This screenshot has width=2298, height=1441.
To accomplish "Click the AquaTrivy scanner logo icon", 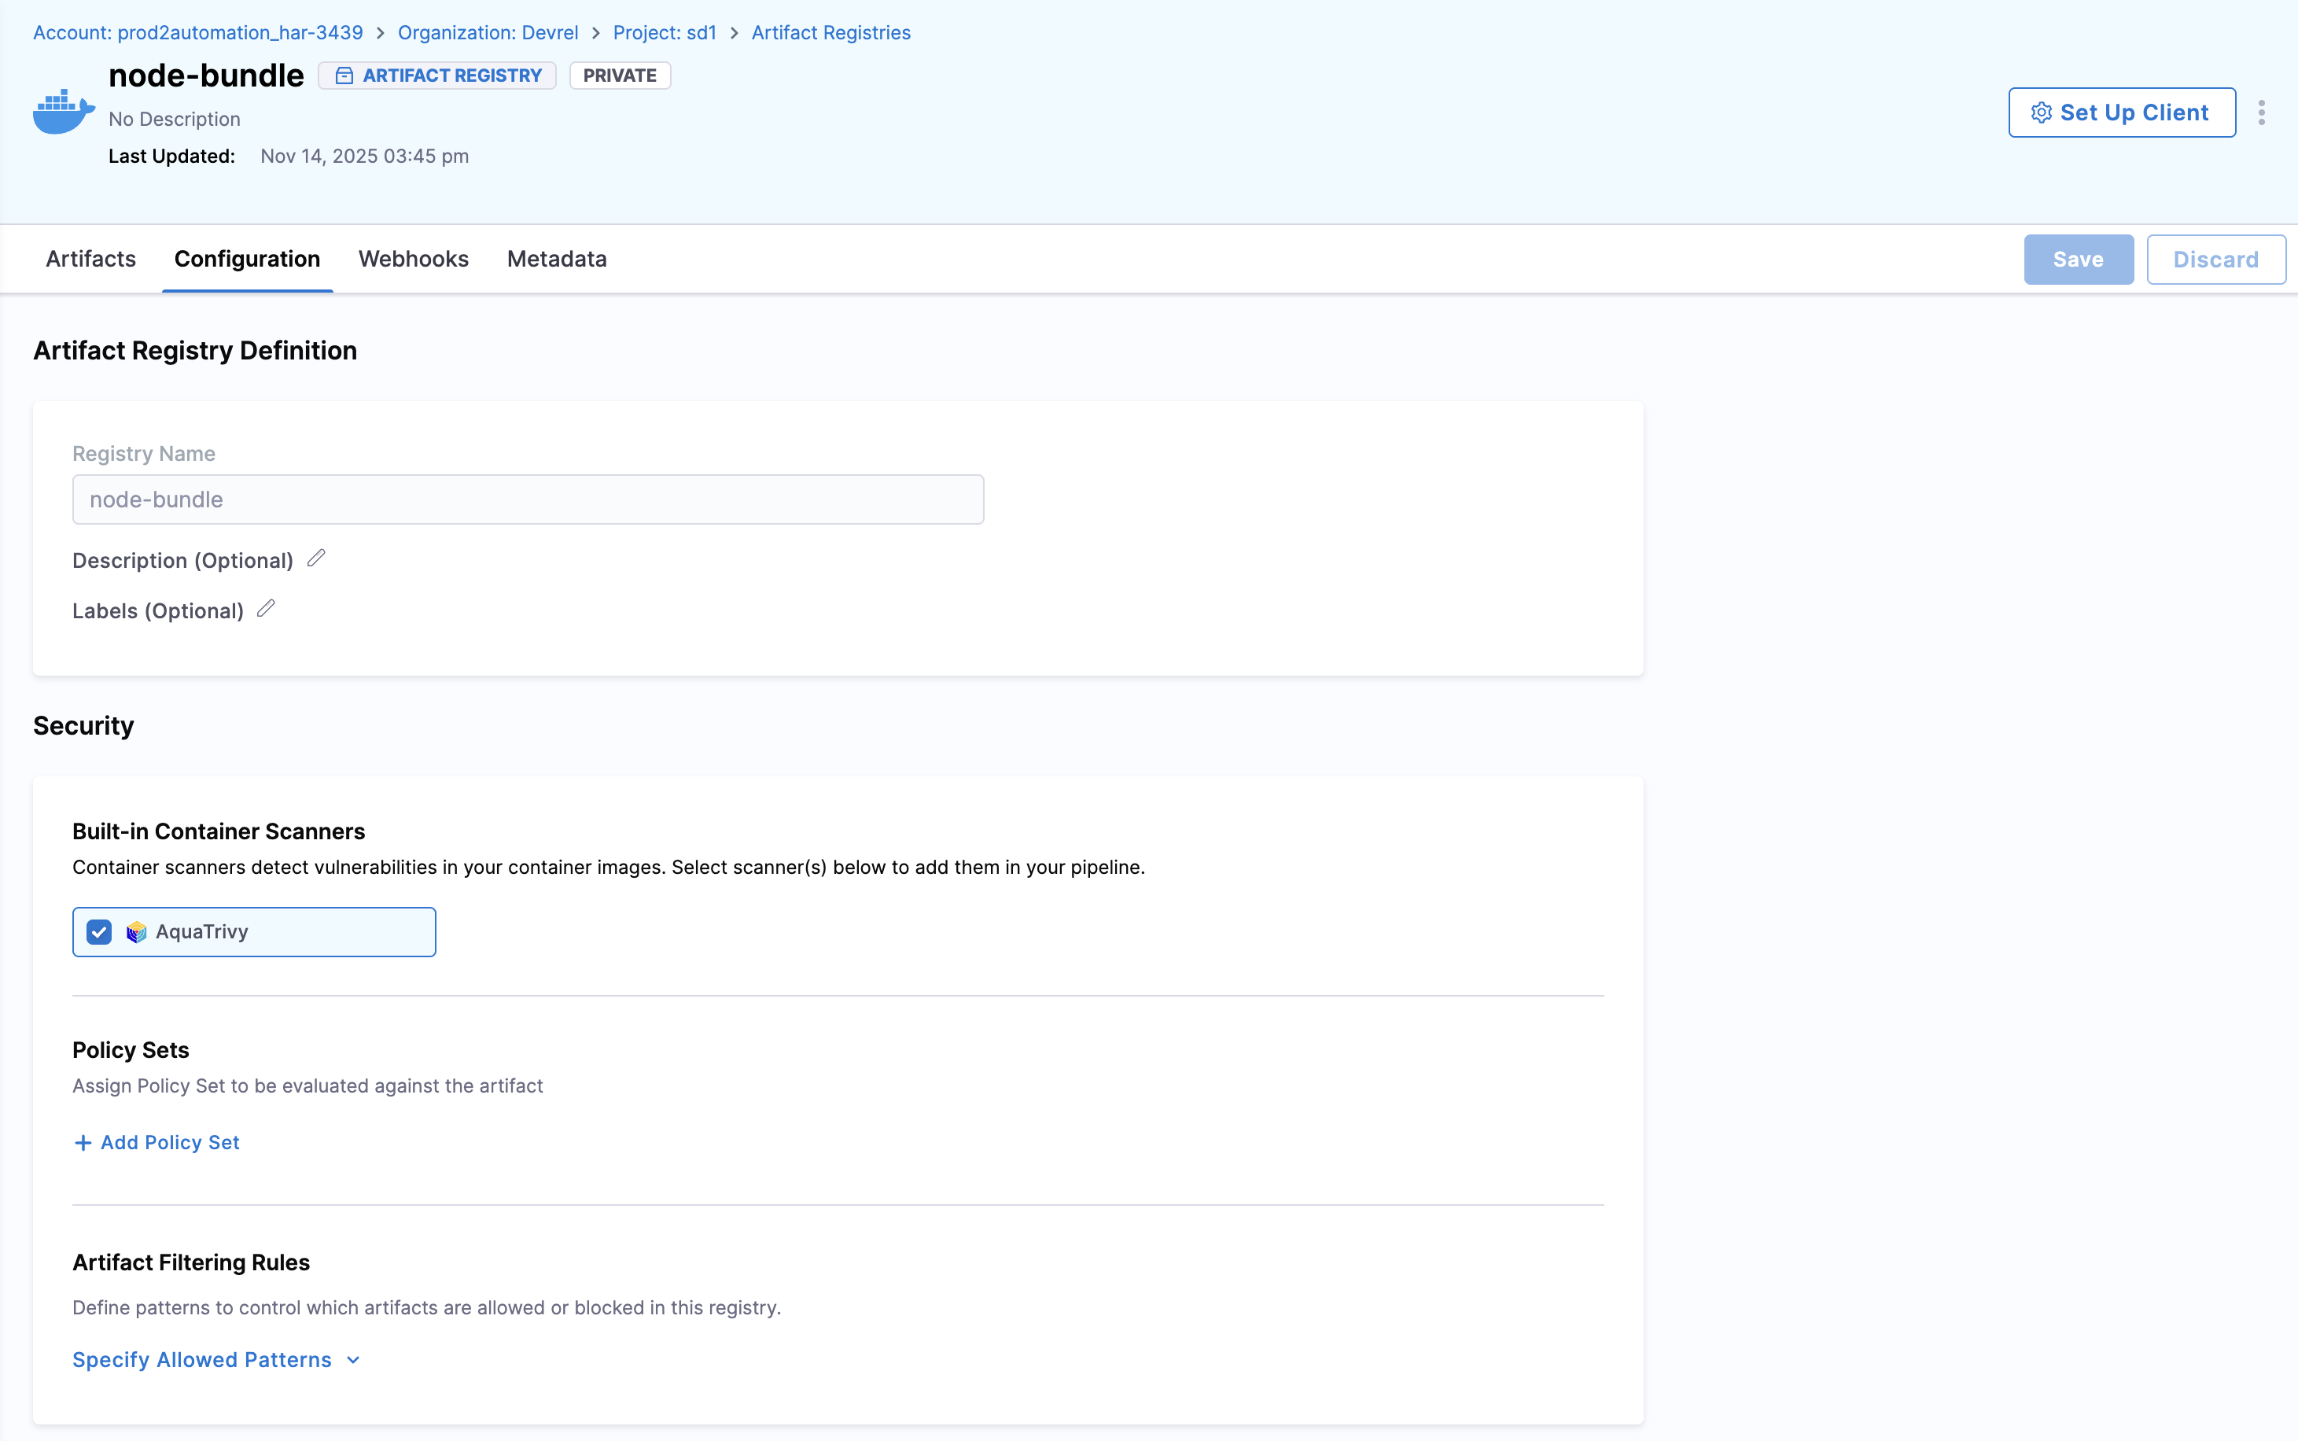I will [136, 932].
